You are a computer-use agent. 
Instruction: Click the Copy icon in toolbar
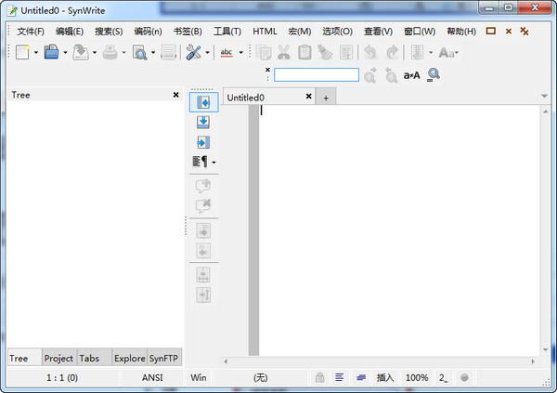pos(264,52)
